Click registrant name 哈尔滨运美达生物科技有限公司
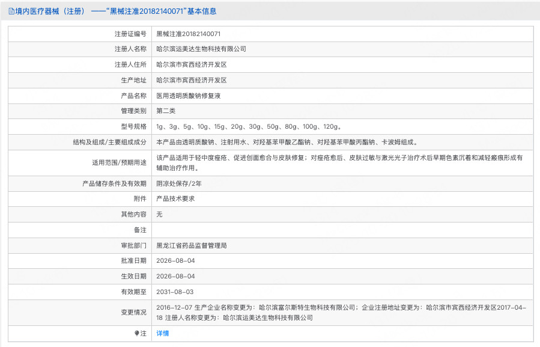This screenshot has height=347, width=540. pos(201,49)
